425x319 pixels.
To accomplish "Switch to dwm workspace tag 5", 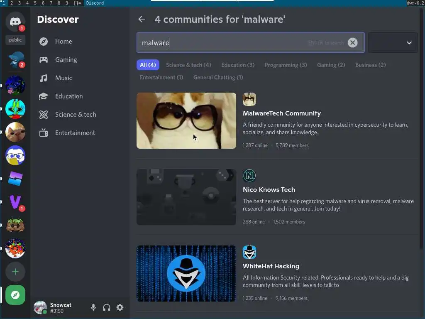I will click(35, 3).
